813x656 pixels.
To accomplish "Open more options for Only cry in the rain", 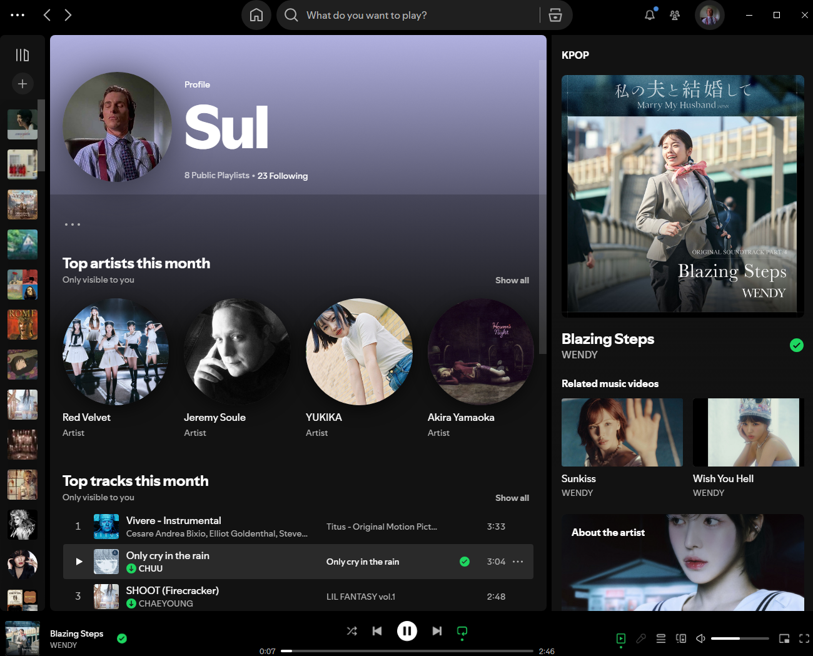I will pyautogui.click(x=518, y=562).
